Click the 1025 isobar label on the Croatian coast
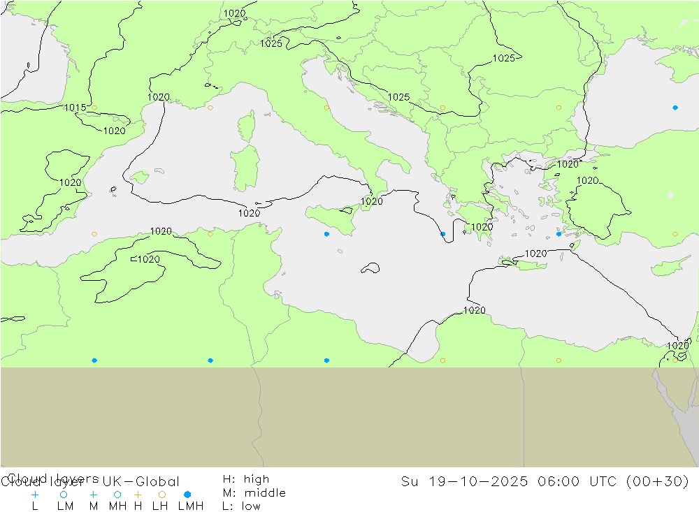The image size is (699, 512). click(398, 97)
